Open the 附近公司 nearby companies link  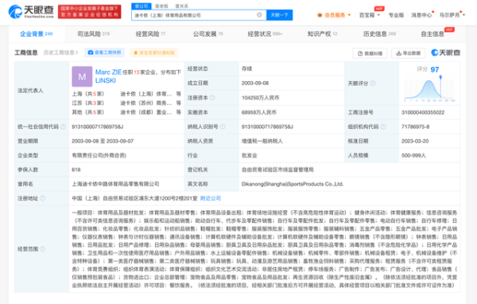211,198
